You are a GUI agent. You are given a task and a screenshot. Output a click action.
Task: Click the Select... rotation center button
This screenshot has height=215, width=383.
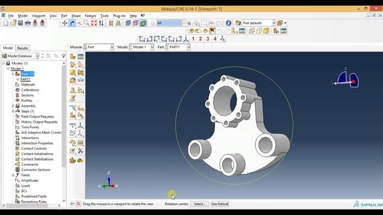[199, 204]
